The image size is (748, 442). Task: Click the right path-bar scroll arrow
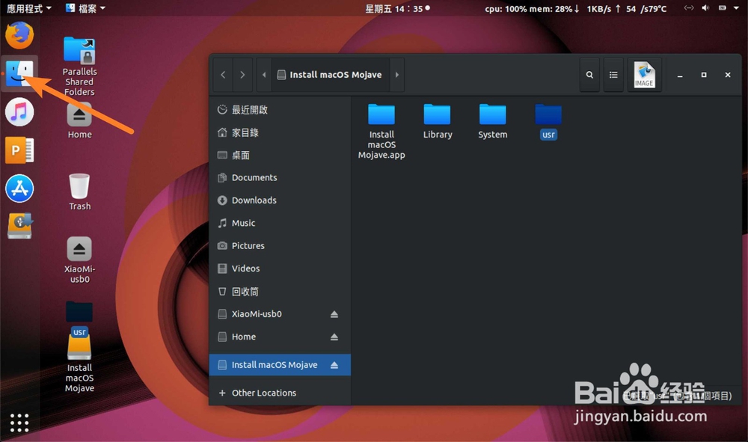point(397,75)
